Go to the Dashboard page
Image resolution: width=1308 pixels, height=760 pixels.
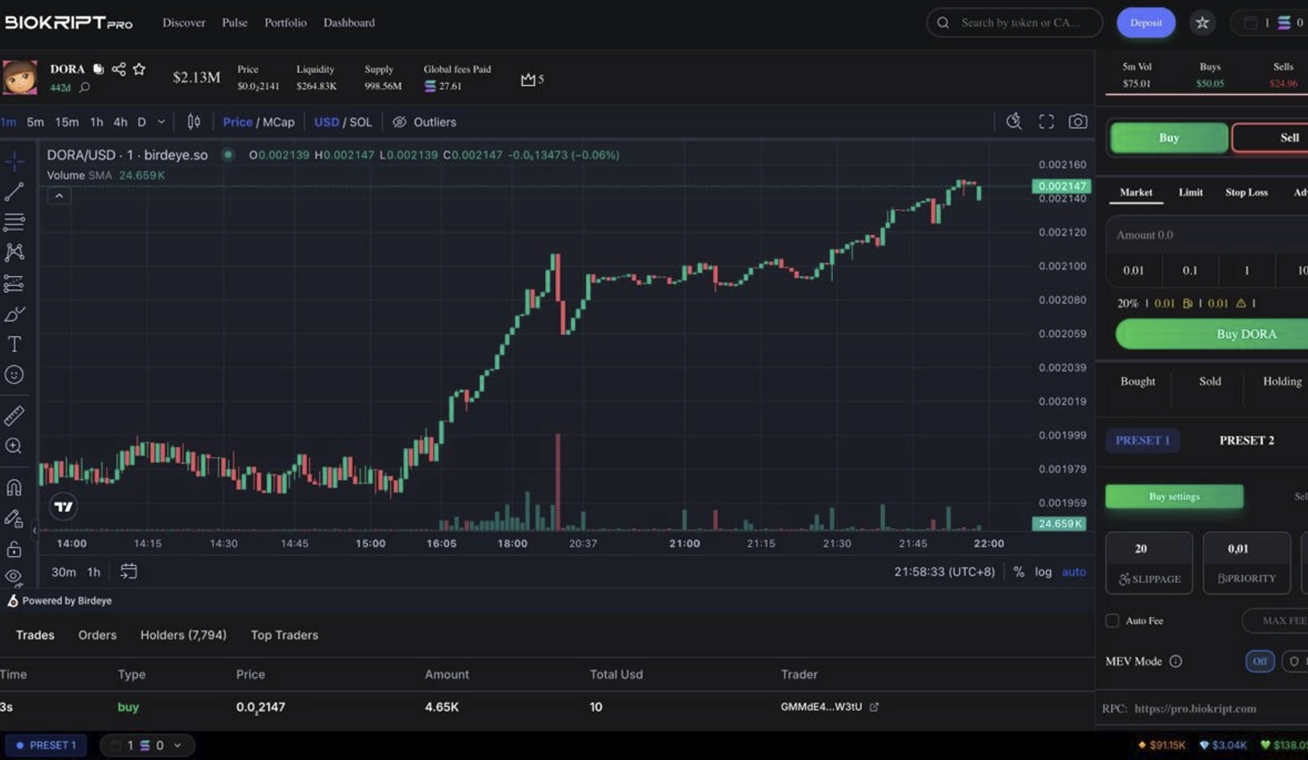[x=349, y=23]
